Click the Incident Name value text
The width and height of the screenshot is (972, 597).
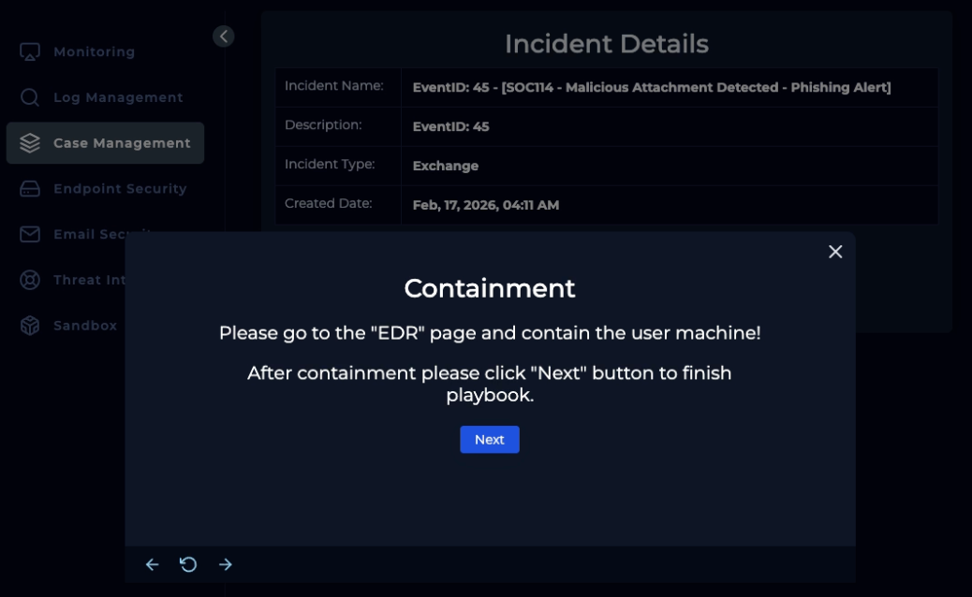651,87
